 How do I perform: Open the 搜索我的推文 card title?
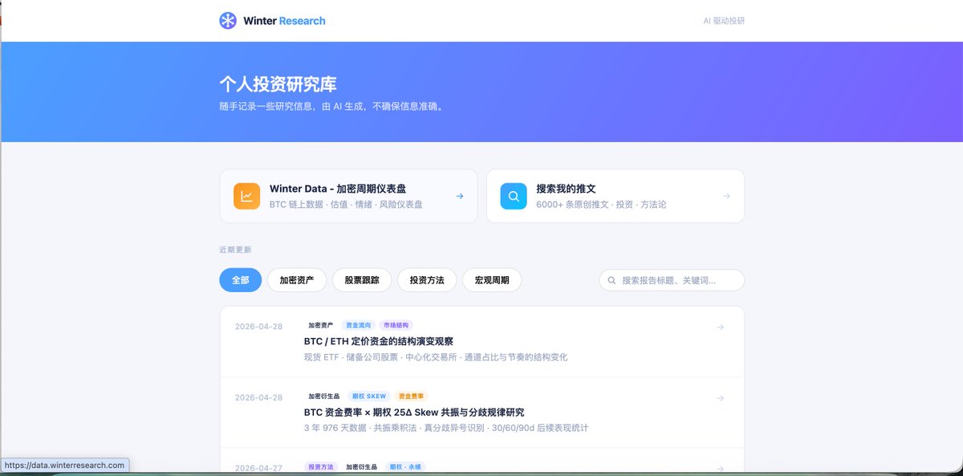567,189
